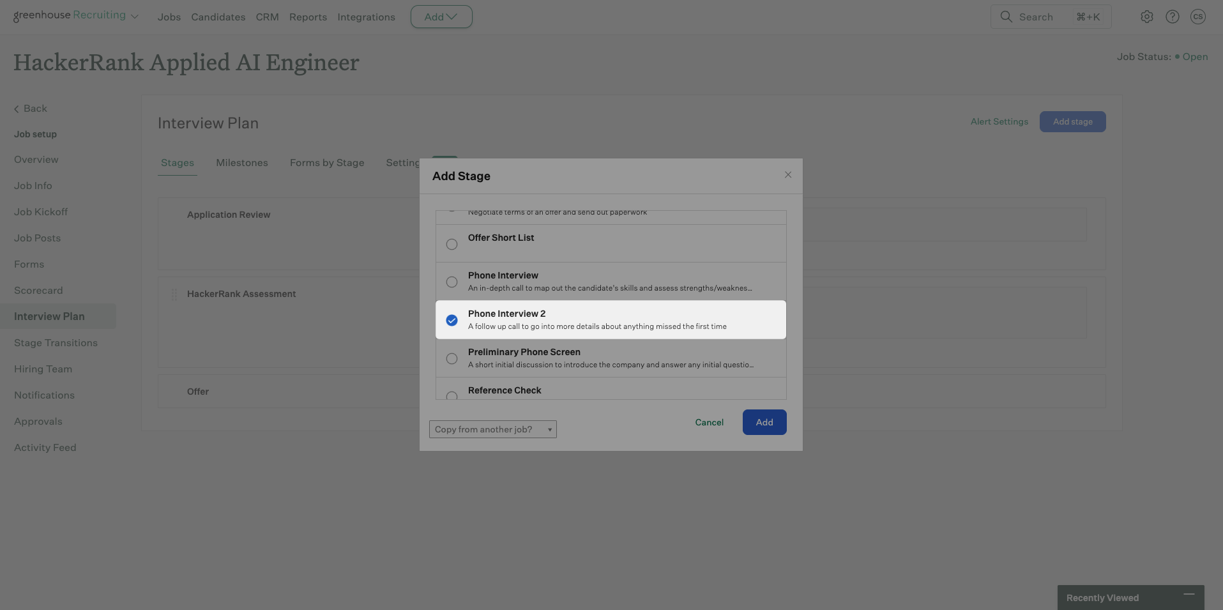Open the CS user avatar menu
Viewport: 1223px width, 610px height.
1198,17
